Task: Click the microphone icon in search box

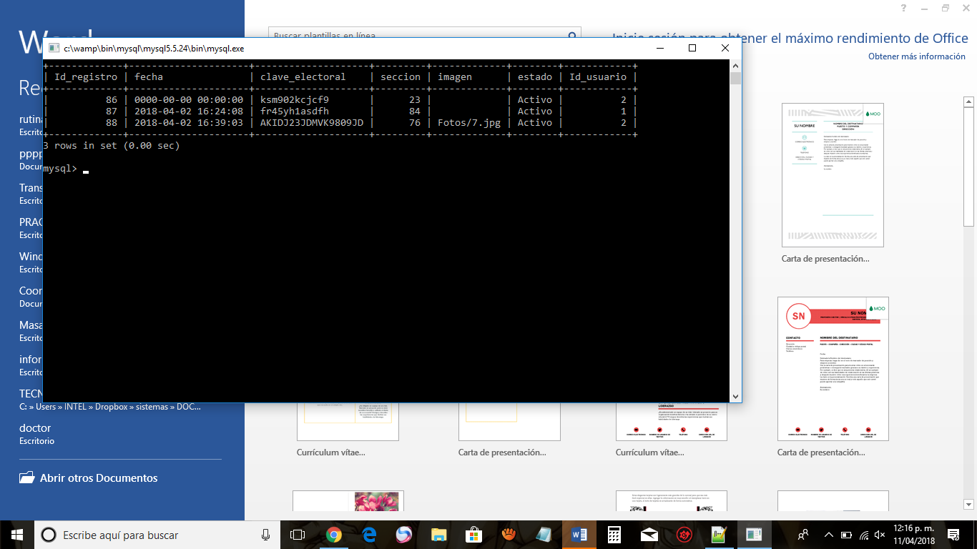Action: [266, 535]
